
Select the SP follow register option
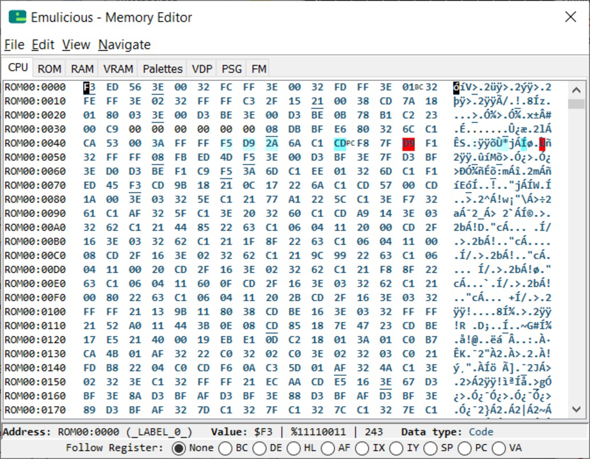pyautogui.click(x=439, y=448)
